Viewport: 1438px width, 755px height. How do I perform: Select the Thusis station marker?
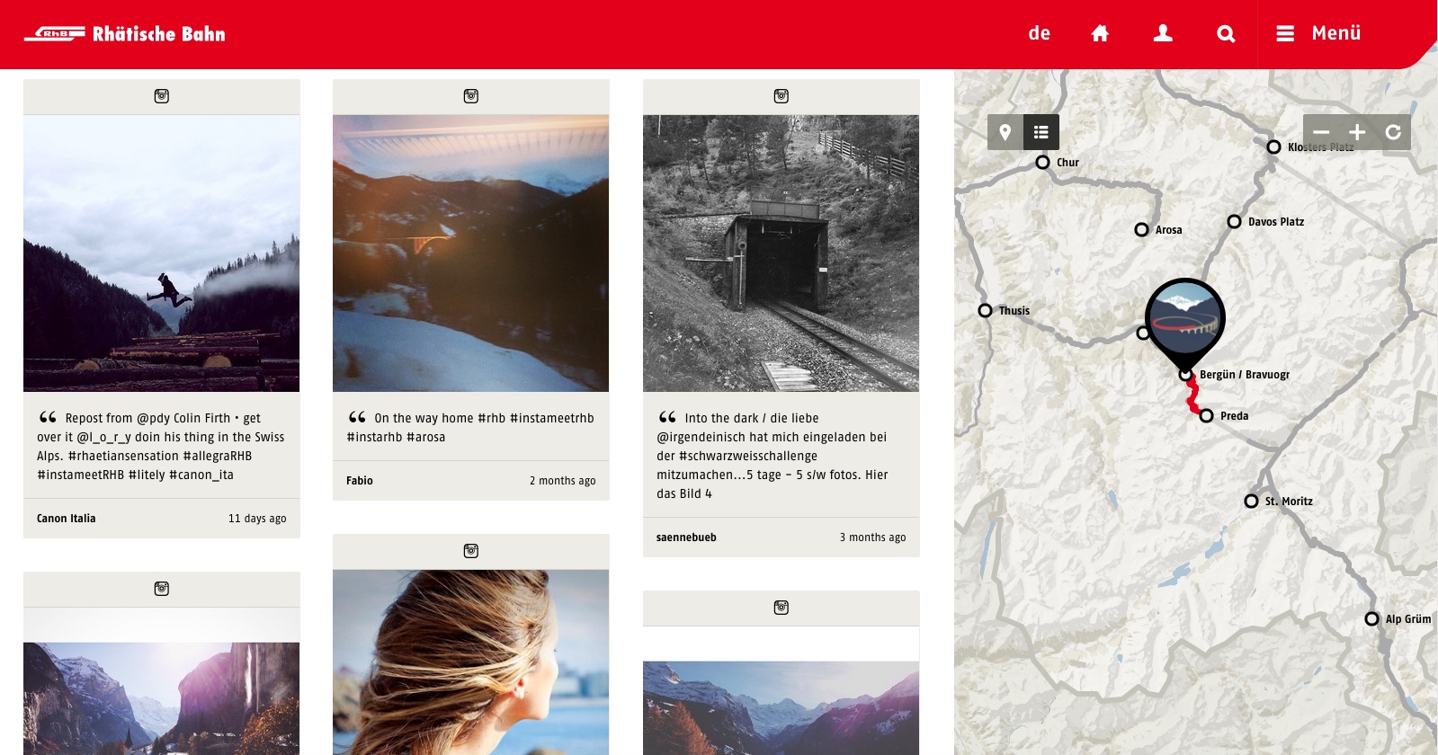tap(985, 311)
